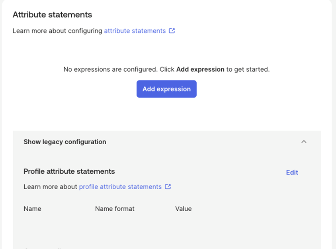Click the "Profile attribute statements" subsection heading
336x249 pixels.
(x=69, y=171)
